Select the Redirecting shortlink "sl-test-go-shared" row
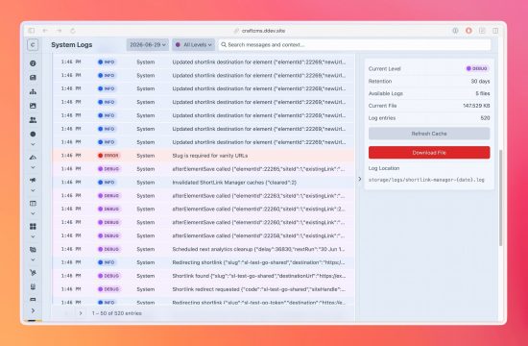 pyautogui.click(x=204, y=262)
